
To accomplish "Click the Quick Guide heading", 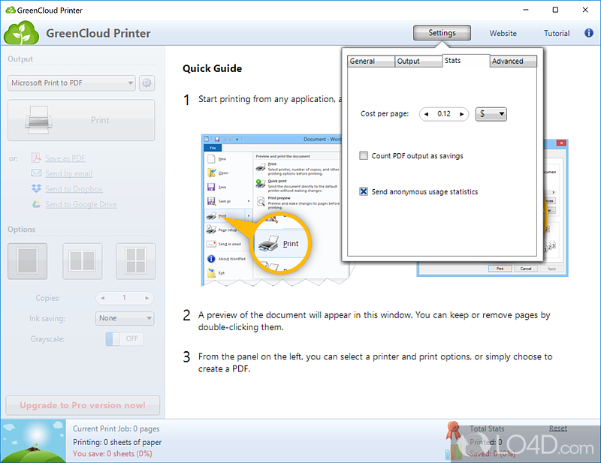I will [212, 68].
